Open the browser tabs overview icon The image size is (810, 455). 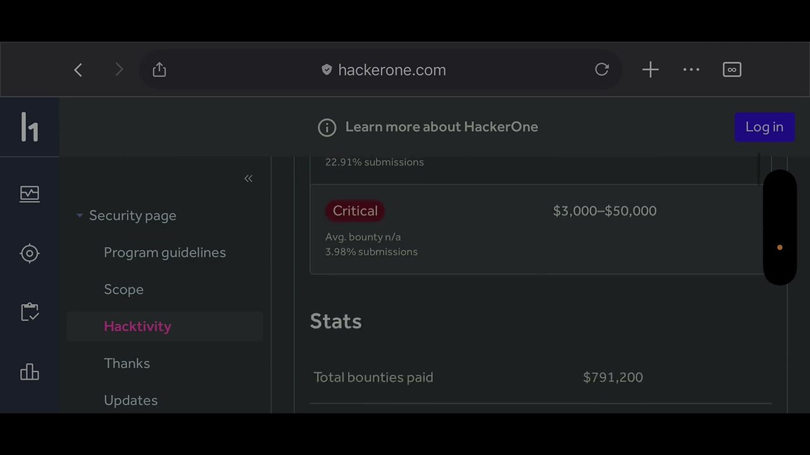732,70
